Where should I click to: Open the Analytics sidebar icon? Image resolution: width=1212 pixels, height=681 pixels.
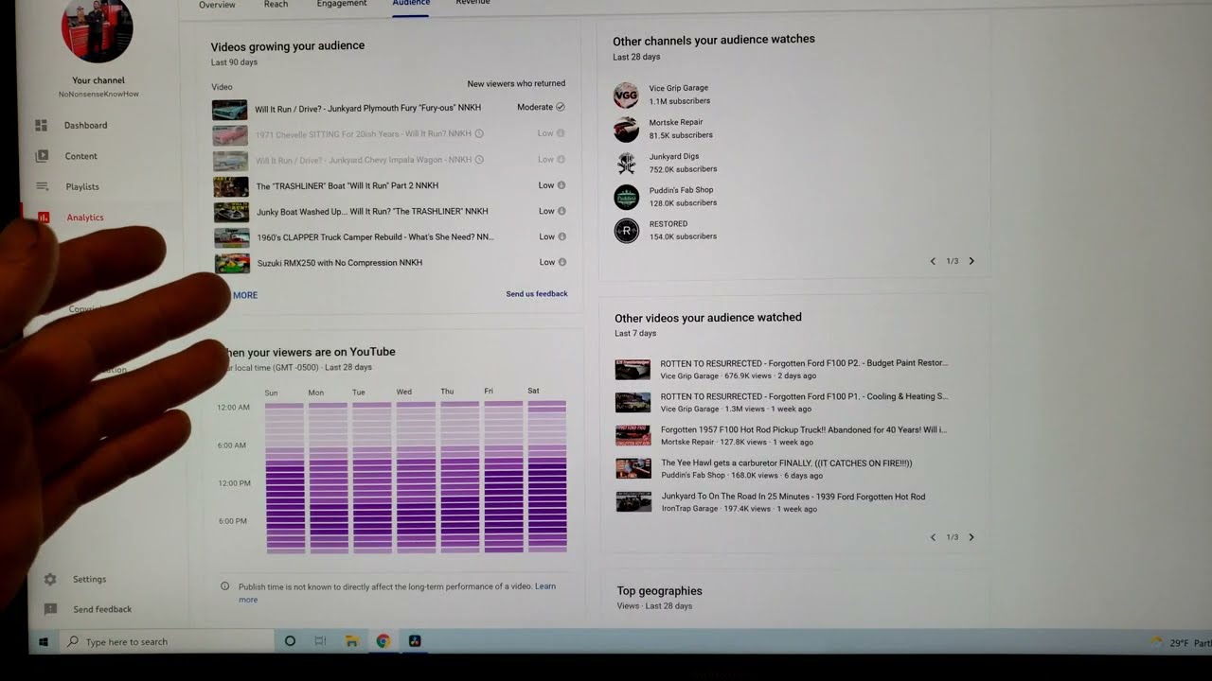44,218
